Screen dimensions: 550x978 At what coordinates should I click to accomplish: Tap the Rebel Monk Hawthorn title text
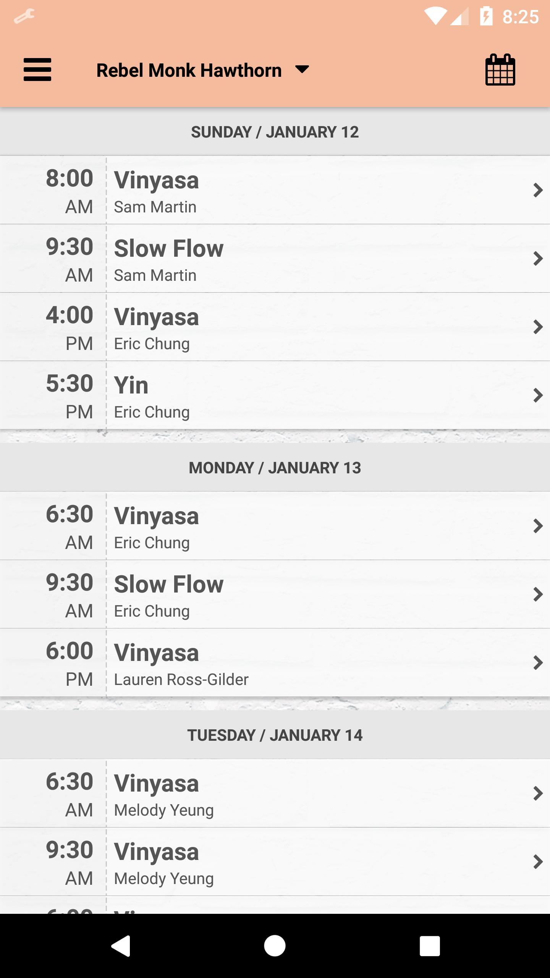point(189,70)
